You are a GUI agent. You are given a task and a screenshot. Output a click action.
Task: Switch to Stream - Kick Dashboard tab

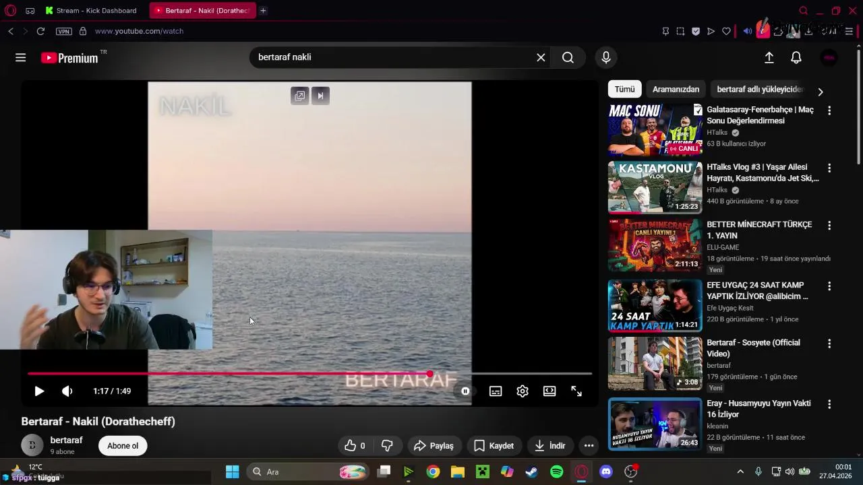90,10
